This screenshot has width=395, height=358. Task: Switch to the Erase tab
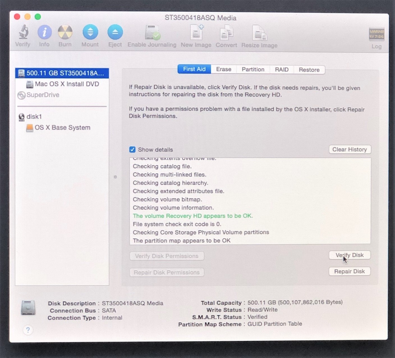click(224, 69)
